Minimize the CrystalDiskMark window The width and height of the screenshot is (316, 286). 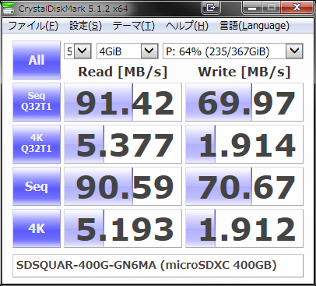[x=252, y=8]
